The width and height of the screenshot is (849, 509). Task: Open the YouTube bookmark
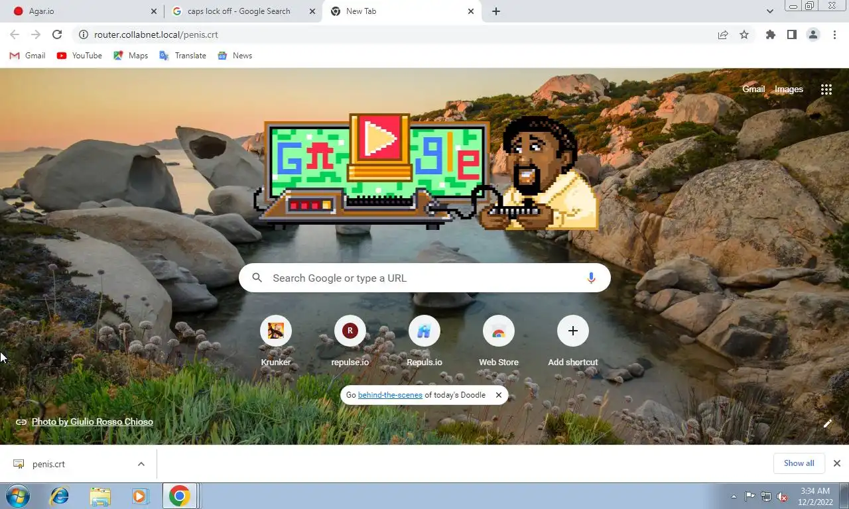tap(80, 56)
